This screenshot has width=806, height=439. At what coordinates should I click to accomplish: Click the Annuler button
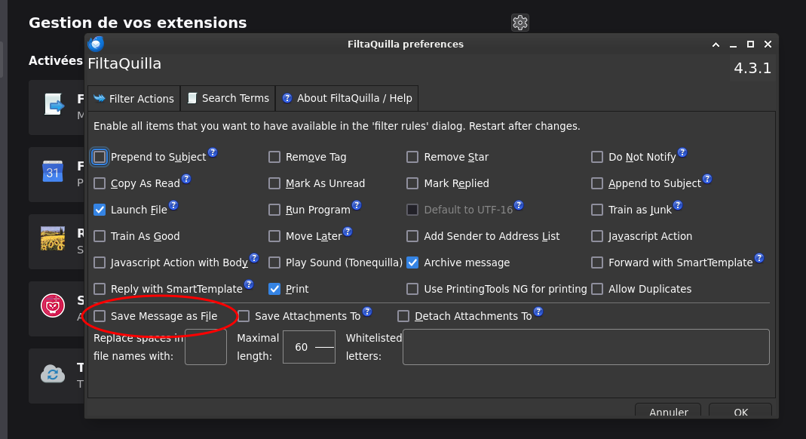click(x=668, y=412)
